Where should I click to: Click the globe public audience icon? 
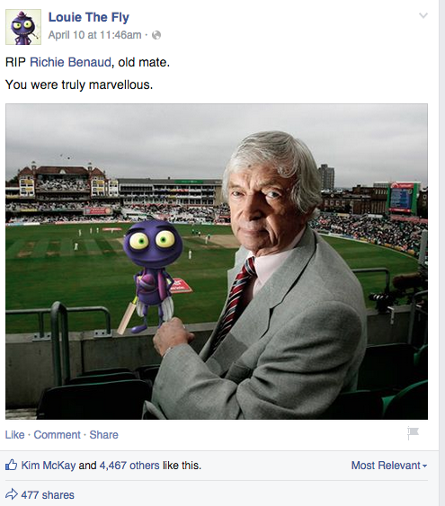click(156, 35)
